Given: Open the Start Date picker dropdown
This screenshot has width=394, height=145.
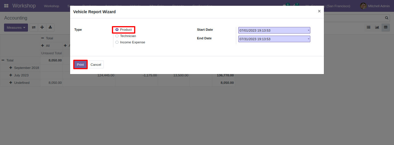Looking at the screenshot, I should [x=274, y=30].
